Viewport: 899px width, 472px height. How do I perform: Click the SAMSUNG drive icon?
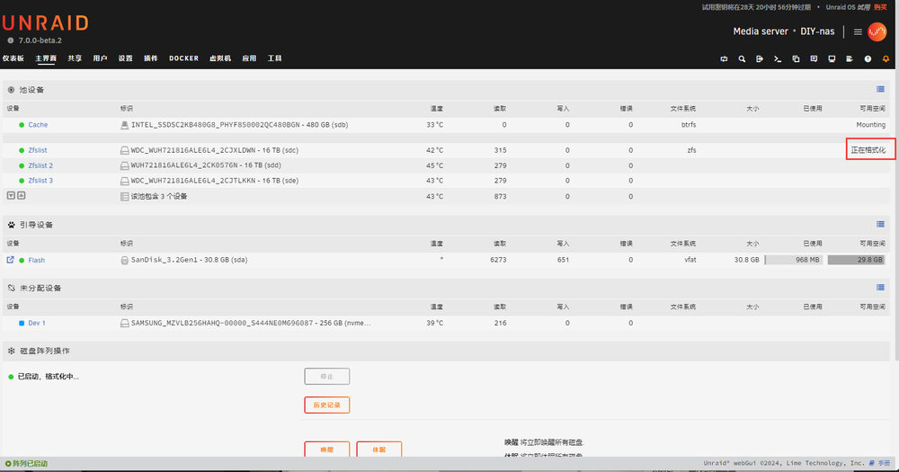(124, 323)
